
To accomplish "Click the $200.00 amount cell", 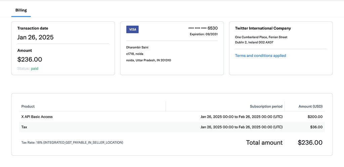I will [x=315, y=117].
